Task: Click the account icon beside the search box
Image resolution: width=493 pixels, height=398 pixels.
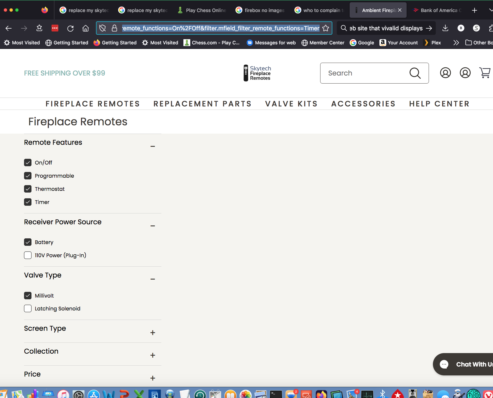Action: 446,73
